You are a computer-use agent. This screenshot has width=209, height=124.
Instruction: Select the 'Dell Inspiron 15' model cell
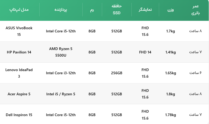pos(19,115)
